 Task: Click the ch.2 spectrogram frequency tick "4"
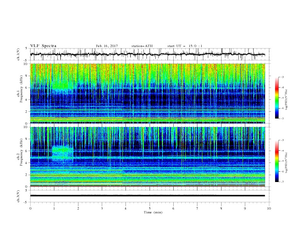click(x=27, y=163)
